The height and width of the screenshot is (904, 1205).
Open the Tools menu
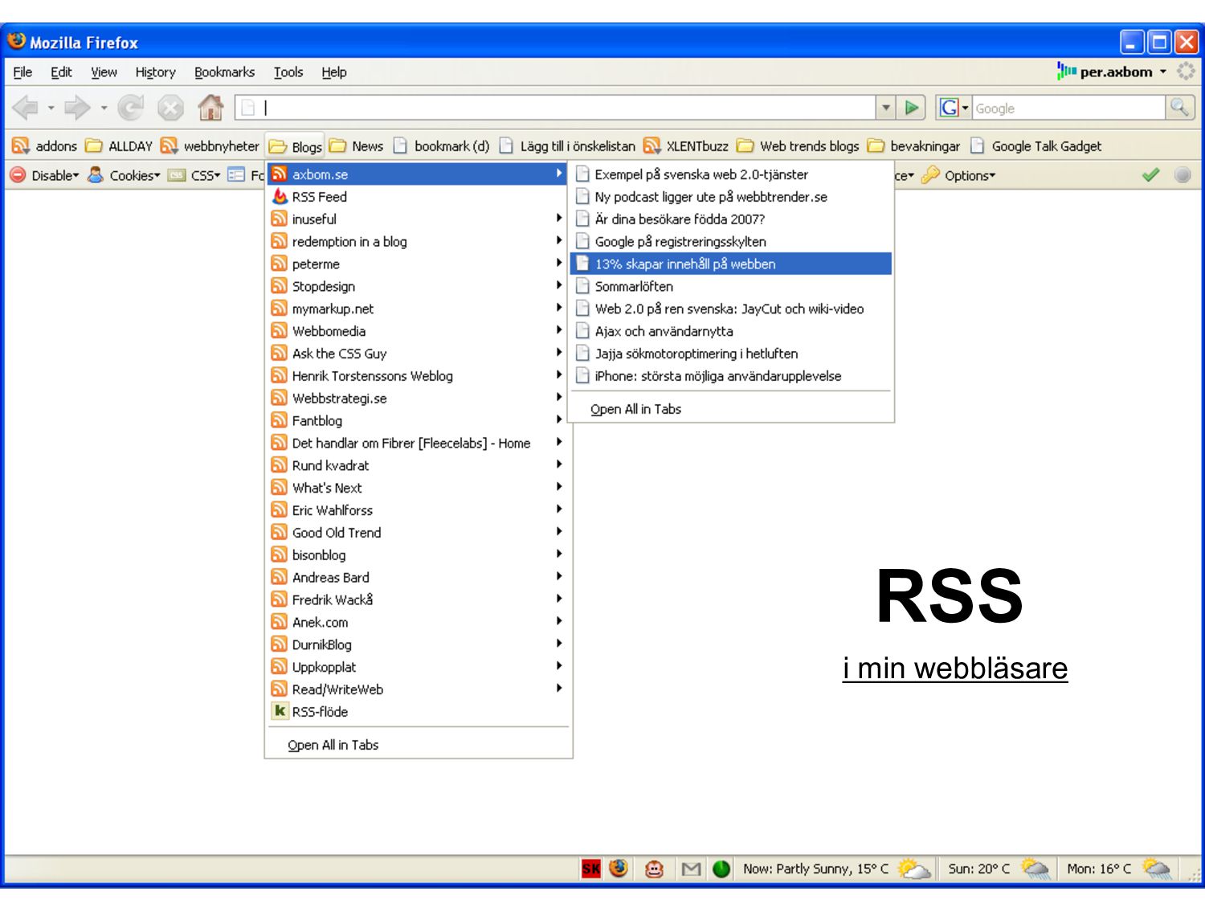click(288, 72)
